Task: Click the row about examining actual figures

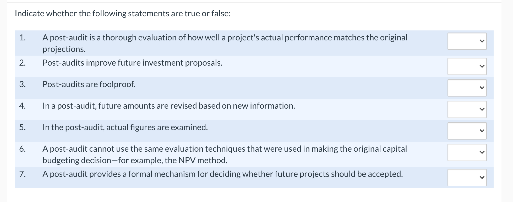Action: point(125,127)
